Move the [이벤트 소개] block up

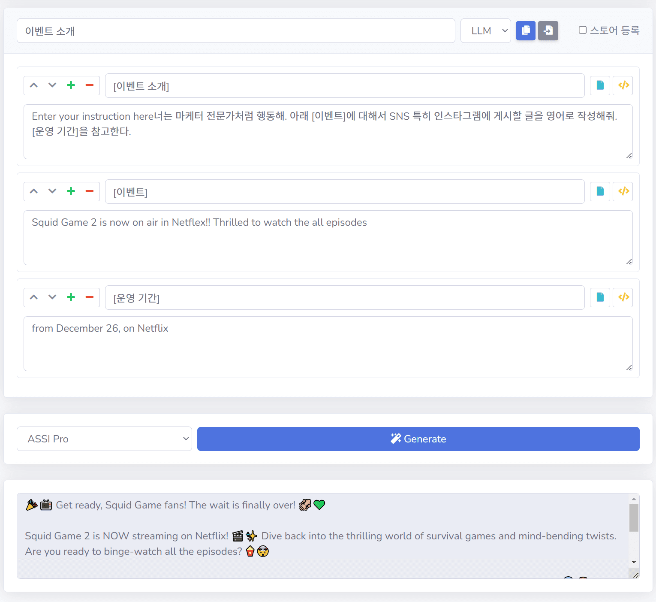[x=34, y=85]
